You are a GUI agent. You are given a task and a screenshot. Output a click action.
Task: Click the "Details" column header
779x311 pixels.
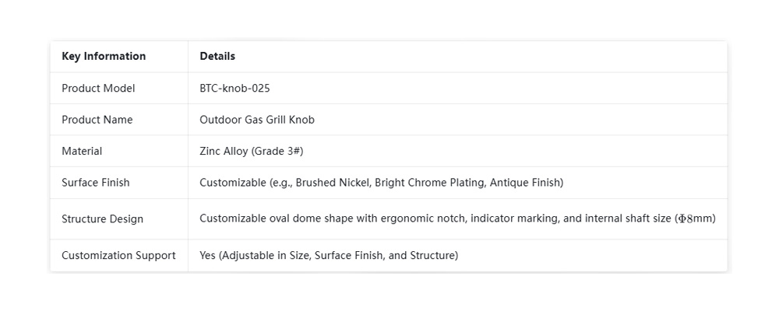217,56
